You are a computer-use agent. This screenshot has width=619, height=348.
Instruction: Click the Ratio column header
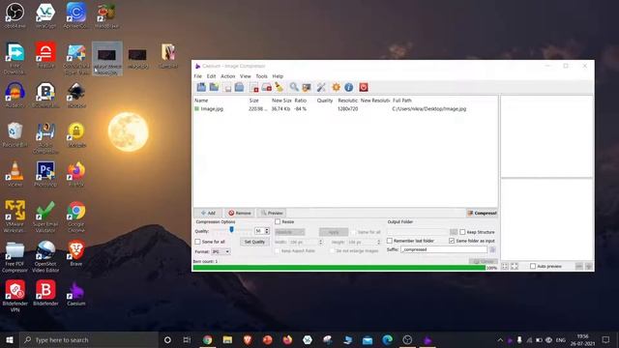coord(301,101)
